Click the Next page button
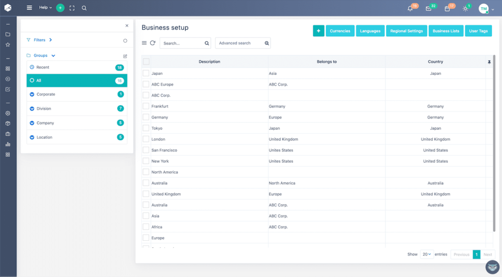This screenshot has width=502, height=277. tap(488, 254)
